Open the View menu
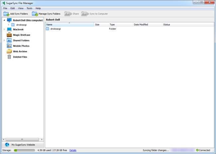The image size is (216, 154). click(21, 8)
